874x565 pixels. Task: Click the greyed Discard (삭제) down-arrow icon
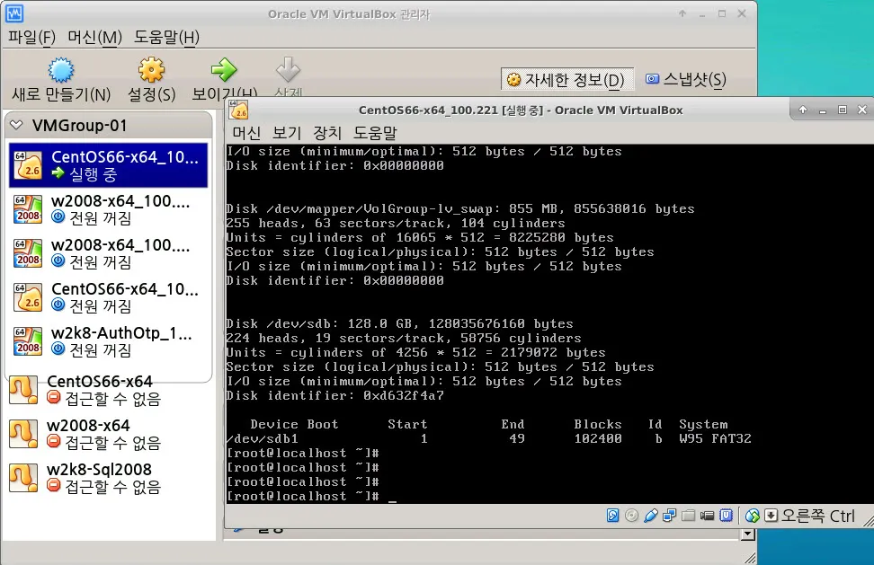[288, 70]
